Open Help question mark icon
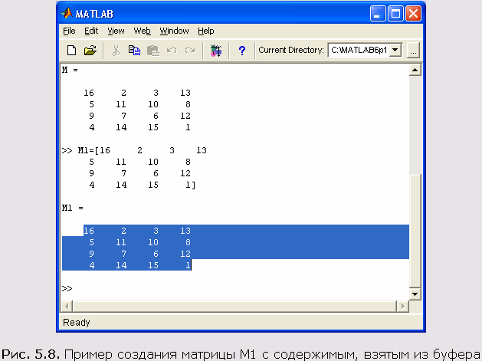Image resolution: width=482 pixels, height=361 pixels. point(242,51)
